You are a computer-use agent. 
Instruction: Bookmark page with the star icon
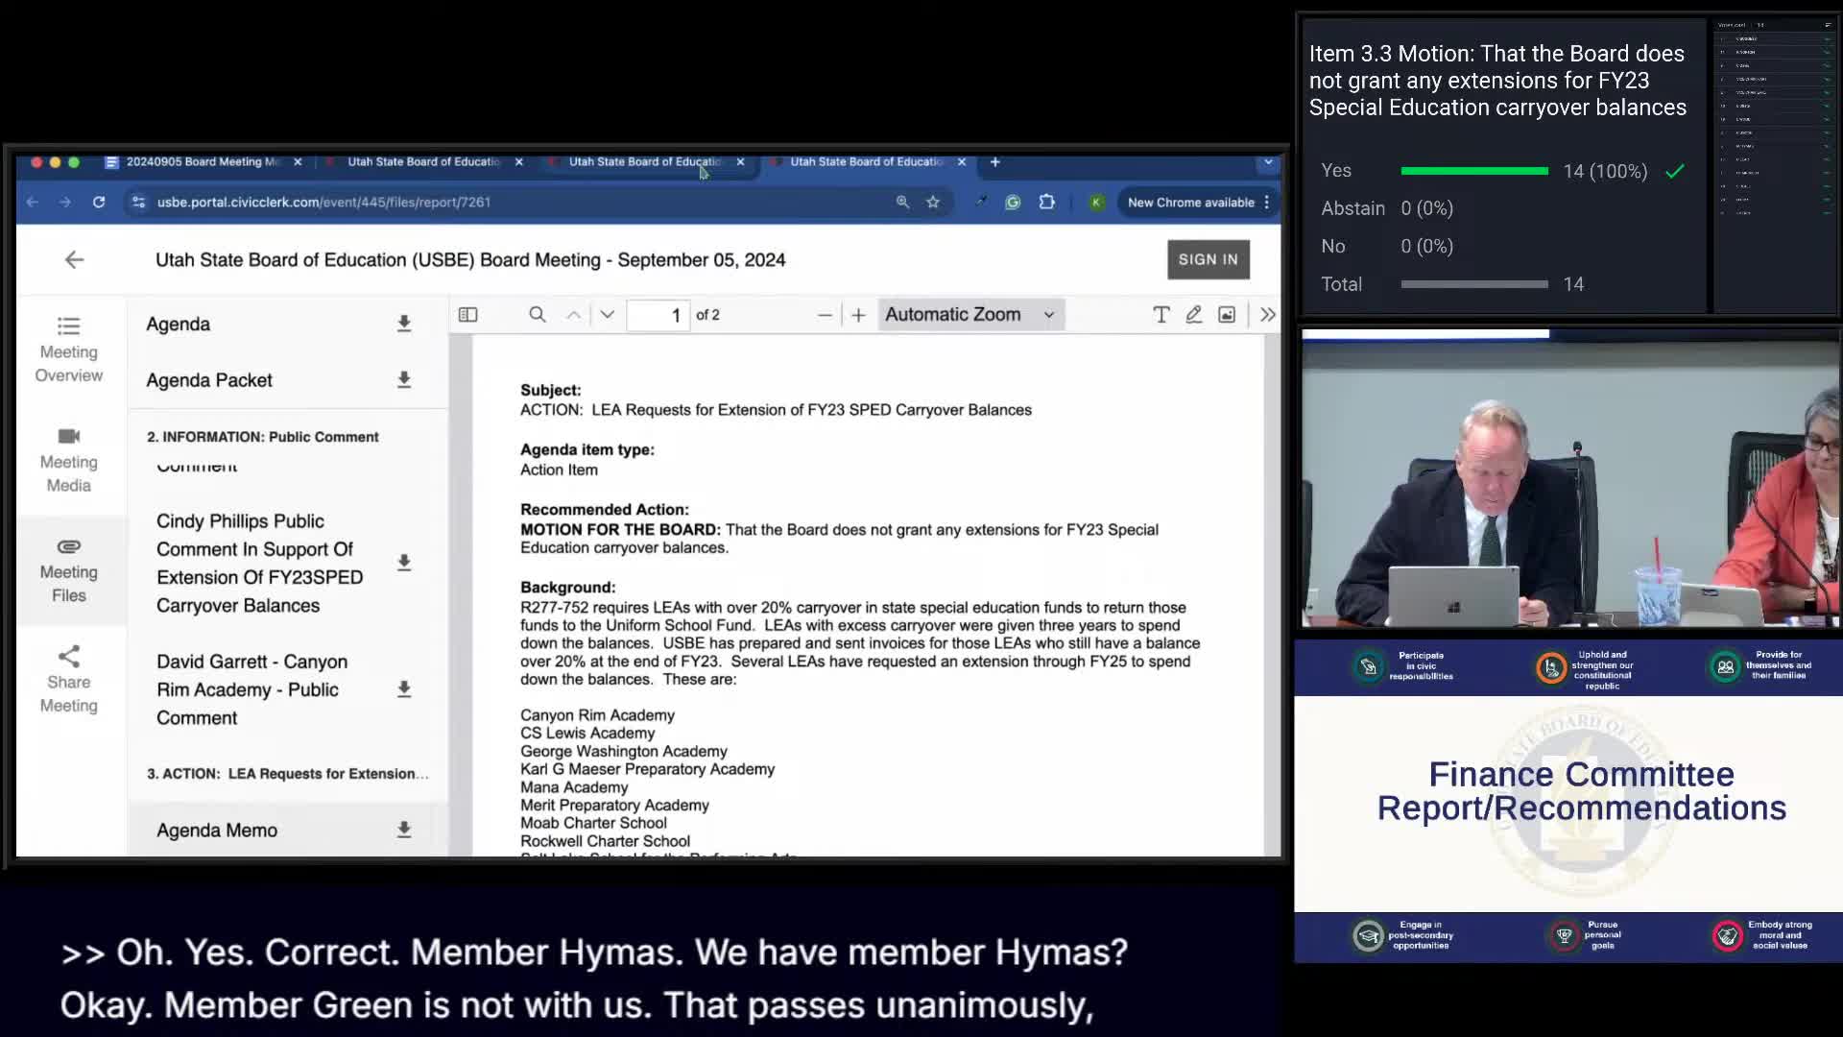(933, 203)
